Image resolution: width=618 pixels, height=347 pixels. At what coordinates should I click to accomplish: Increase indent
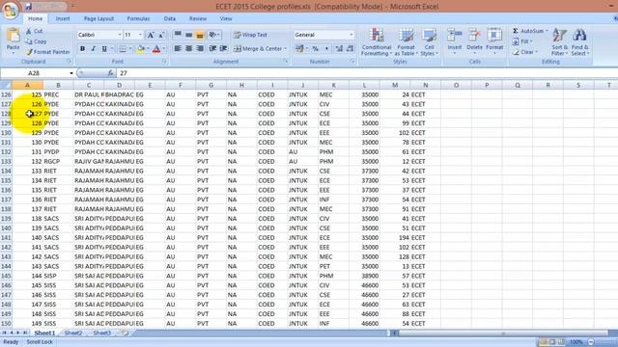tap(223, 49)
